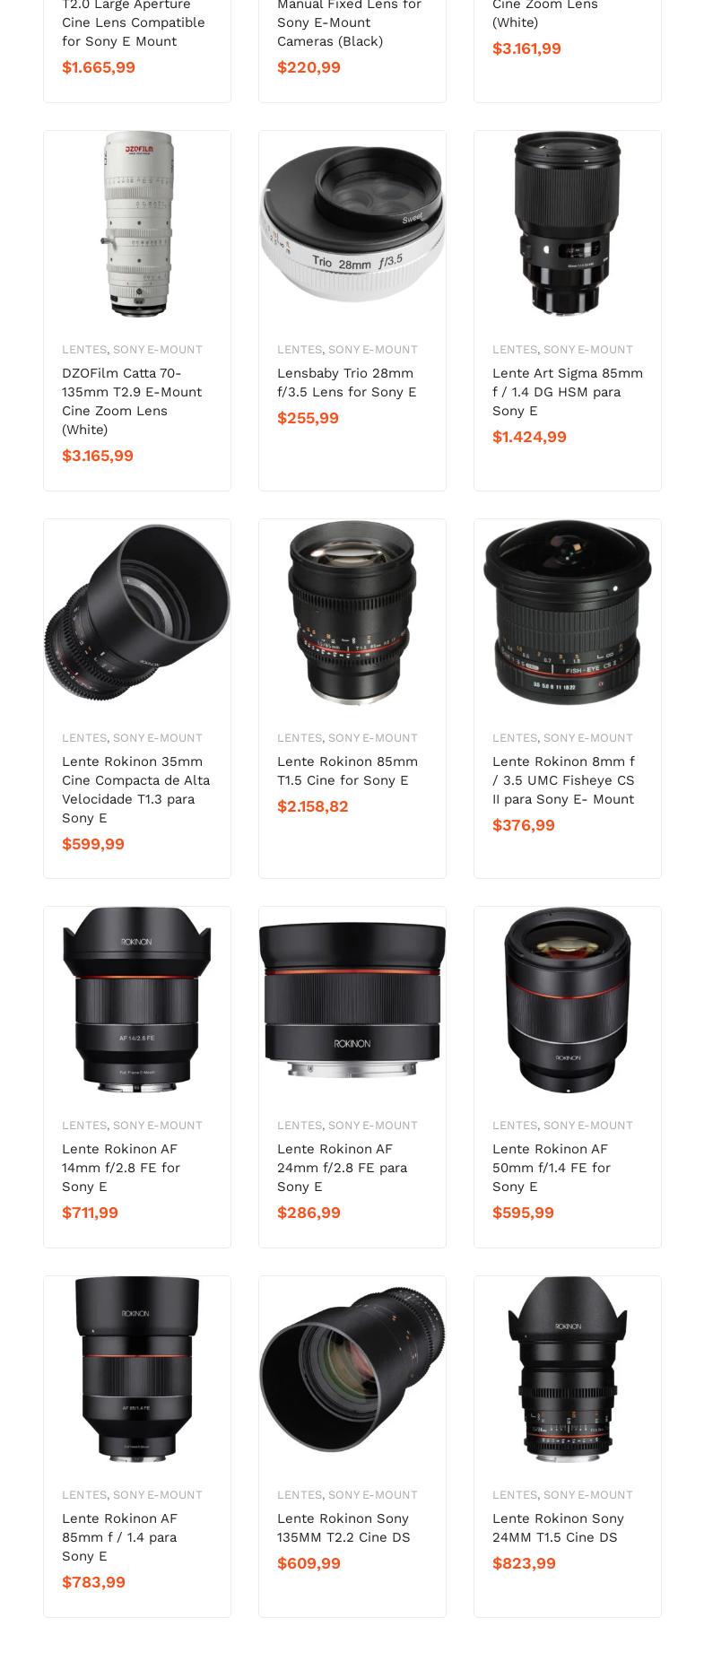Open the DZOFilm Catta 70-135mm white lens image
The height and width of the screenshot is (1670, 704).
click(137, 224)
